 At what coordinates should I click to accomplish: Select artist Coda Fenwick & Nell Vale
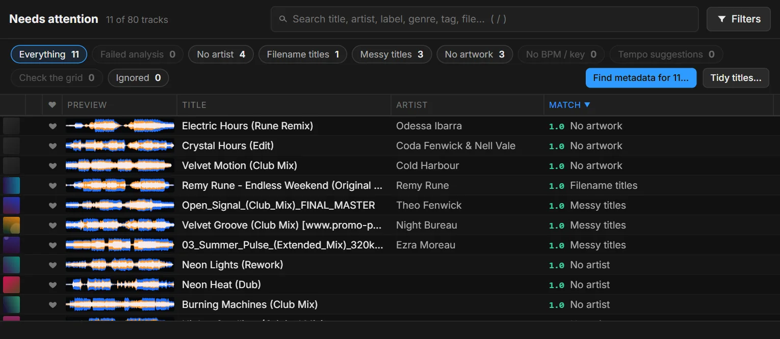click(456, 146)
